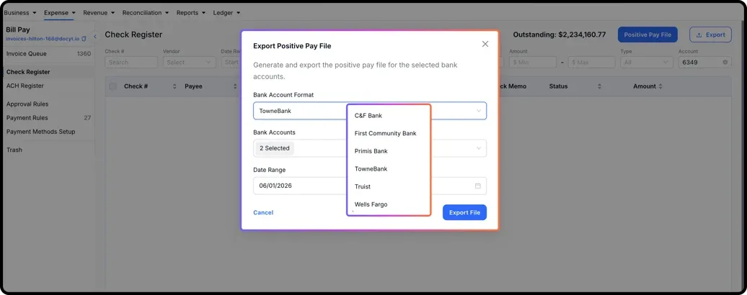Image resolution: width=747 pixels, height=295 pixels.
Task: Click the Positive Pay File button
Action: pos(647,35)
